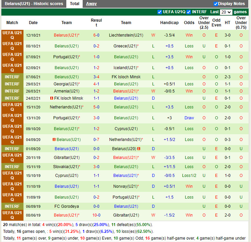Screen dimensions: 251x242
Task: Click red card icon beside FK Isloch Minsk
Action: pyautogui.click(x=51, y=98)
